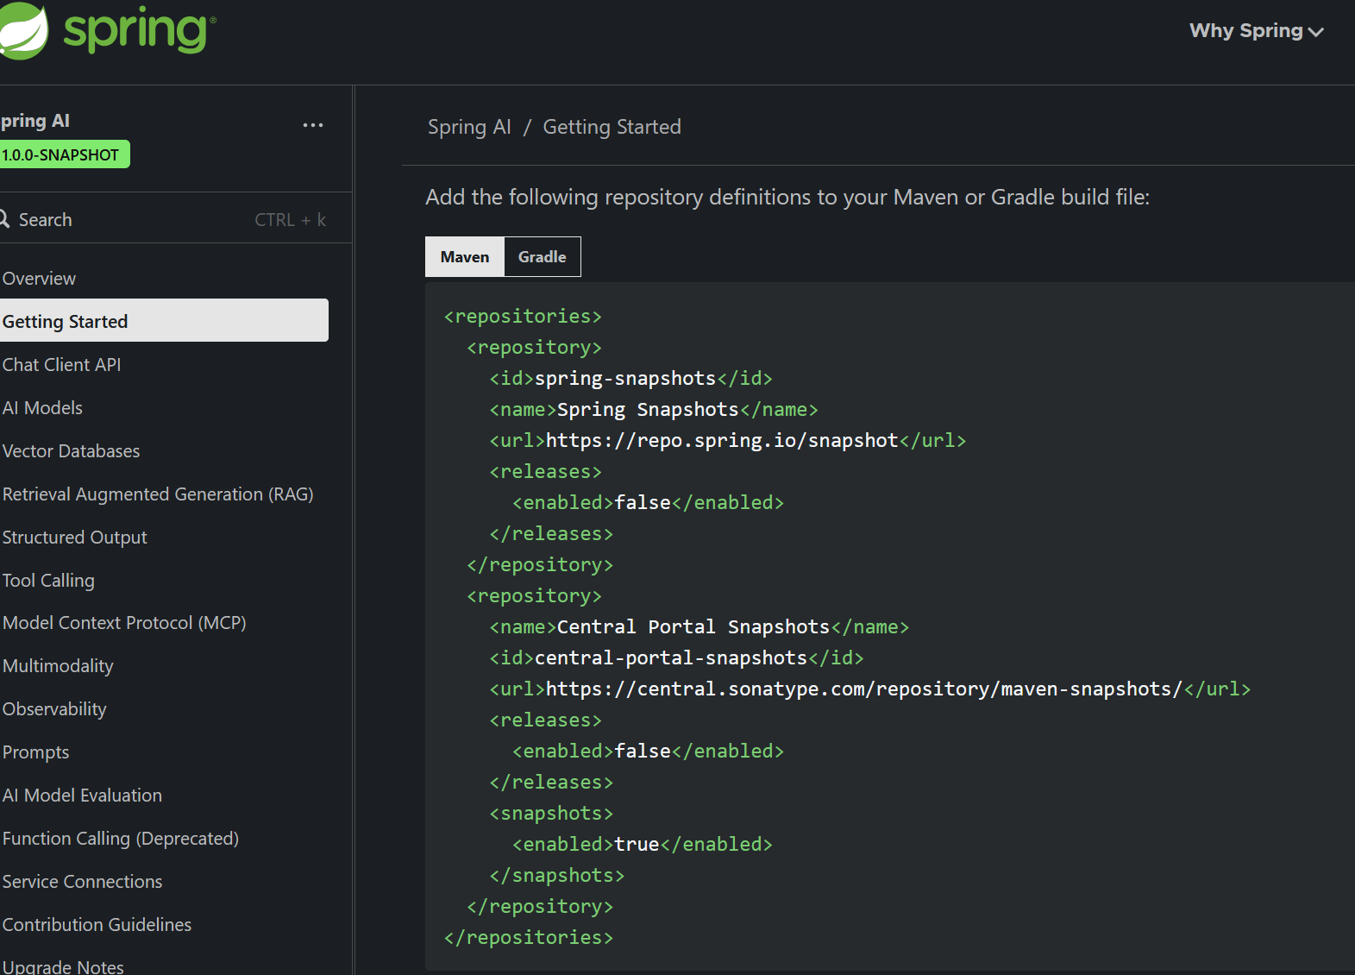The width and height of the screenshot is (1355, 975).
Task: Click the 'Add the following repository definitions' sentence
Action: 787,197
